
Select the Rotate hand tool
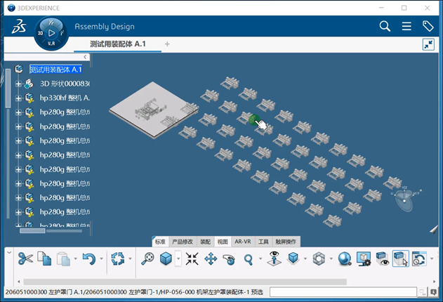[x=229, y=259]
